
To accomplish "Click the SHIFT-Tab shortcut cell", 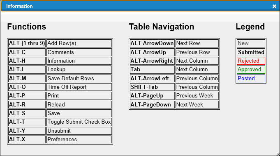I will tap(152, 87).
